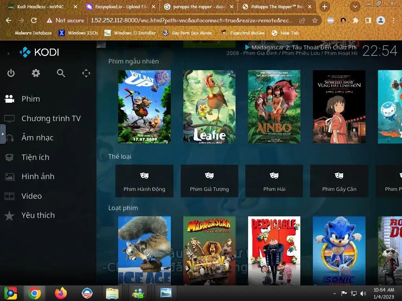Screen dimensions: 402x301
Task: Click the Not secure warning indicator
Action: (66, 20)
